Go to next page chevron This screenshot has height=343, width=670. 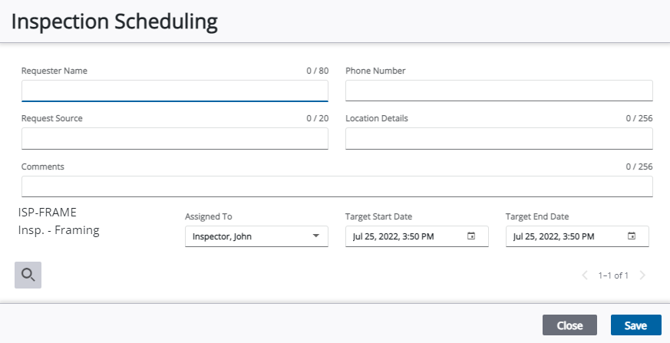point(642,275)
